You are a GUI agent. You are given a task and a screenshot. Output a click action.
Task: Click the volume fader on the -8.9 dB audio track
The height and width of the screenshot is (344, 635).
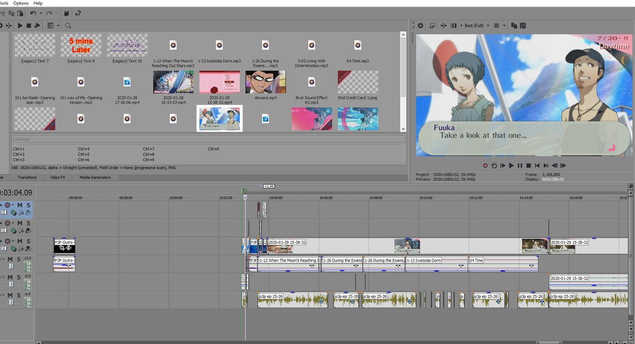click(11, 284)
